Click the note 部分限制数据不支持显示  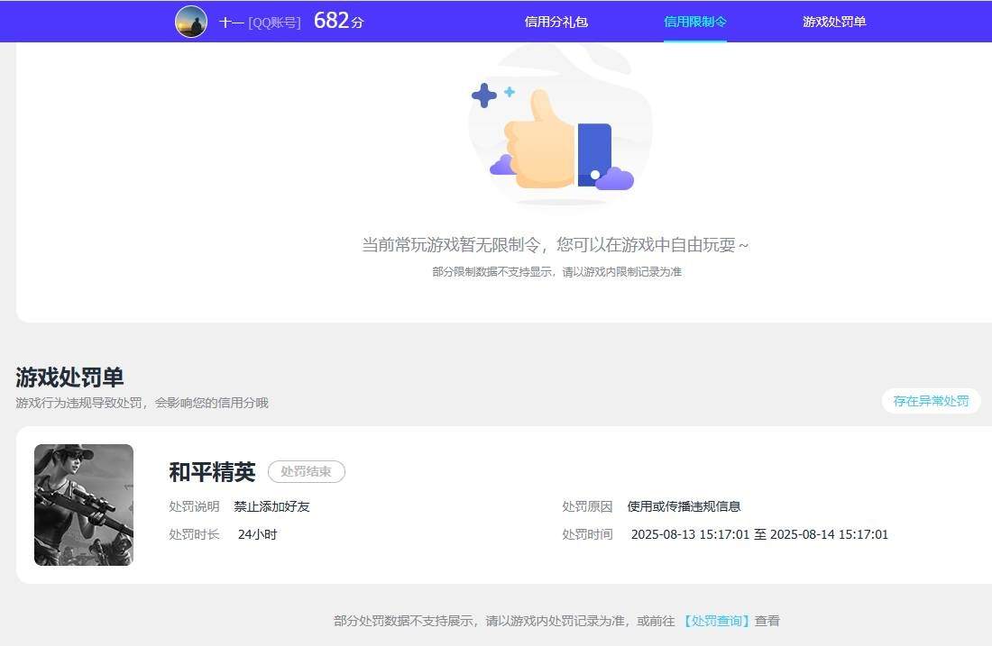pyautogui.click(x=556, y=272)
